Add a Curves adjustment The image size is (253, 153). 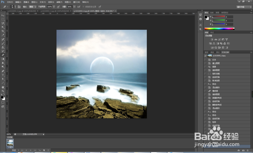(x=219, y=39)
